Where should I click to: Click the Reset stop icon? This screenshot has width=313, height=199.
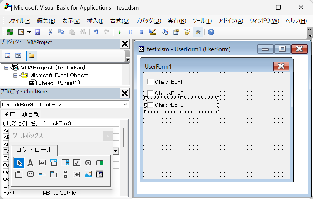tap(141, 32)
